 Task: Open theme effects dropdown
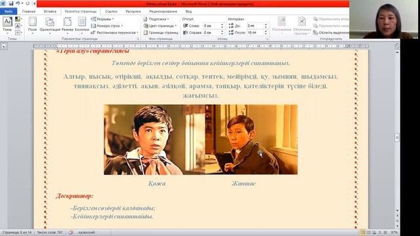[x=18, y=33]
